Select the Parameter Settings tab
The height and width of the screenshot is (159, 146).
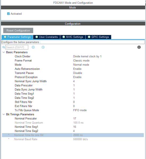(17, 37)
